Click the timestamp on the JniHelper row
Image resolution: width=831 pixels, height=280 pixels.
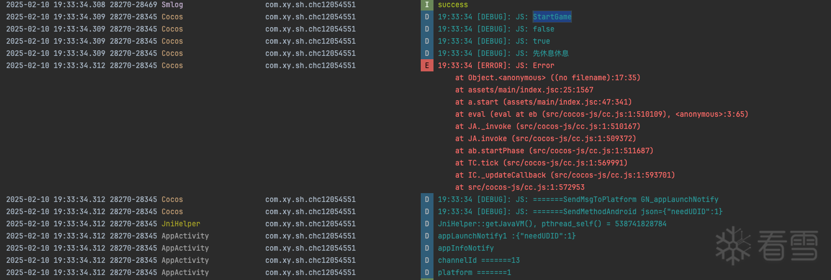point(55,224)
